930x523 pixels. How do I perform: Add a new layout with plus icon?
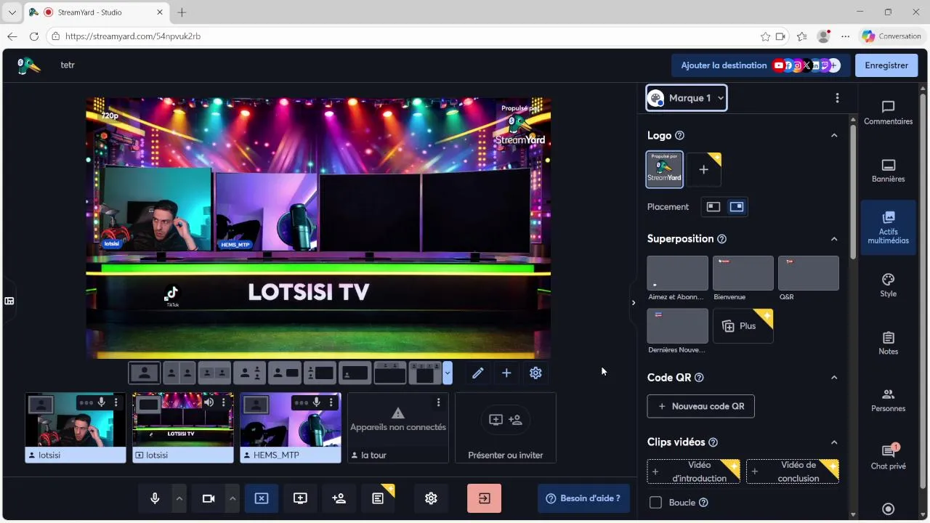pos(506,373)
